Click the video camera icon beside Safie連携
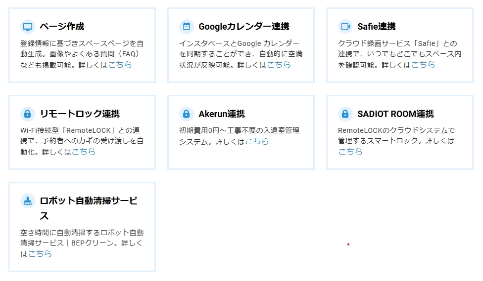Screen dimensions: 483x281 tap(345, 27)
